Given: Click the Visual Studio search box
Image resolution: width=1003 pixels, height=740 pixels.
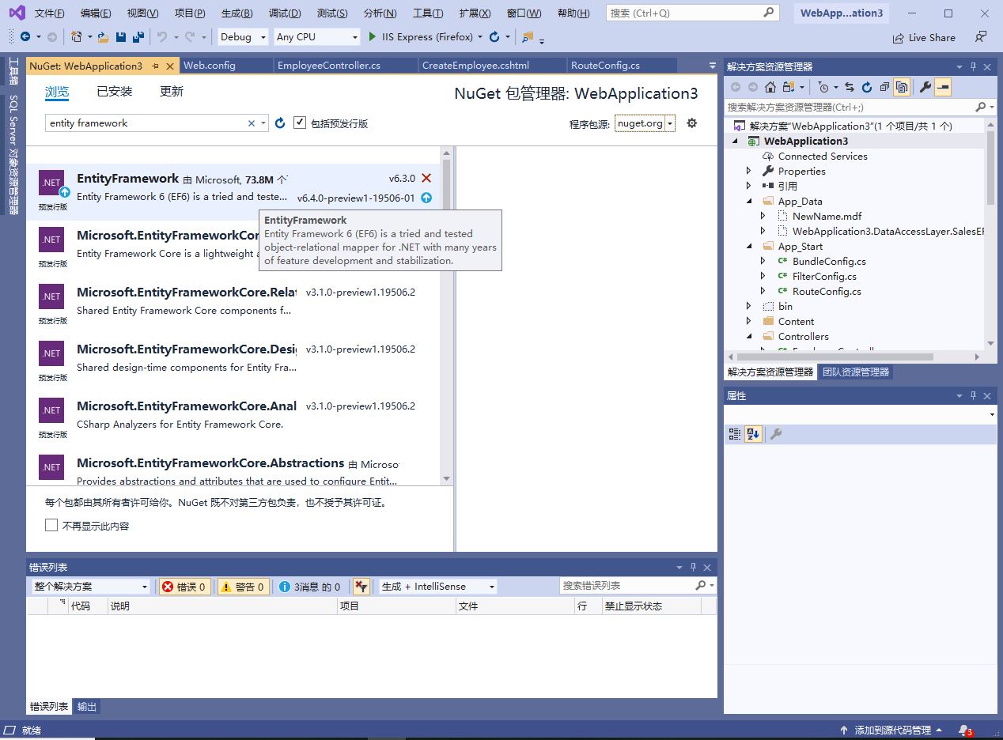Looking at the screenshot, I should (685, 13).
